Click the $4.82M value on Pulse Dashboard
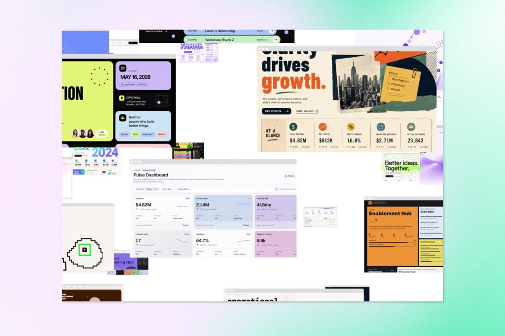The width and height of the screenshot is (505, 336). coord(144,204)
